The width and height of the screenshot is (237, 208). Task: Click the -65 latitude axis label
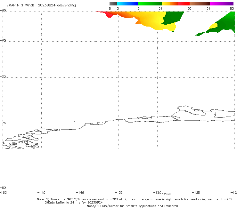click(x=3, y=41)
